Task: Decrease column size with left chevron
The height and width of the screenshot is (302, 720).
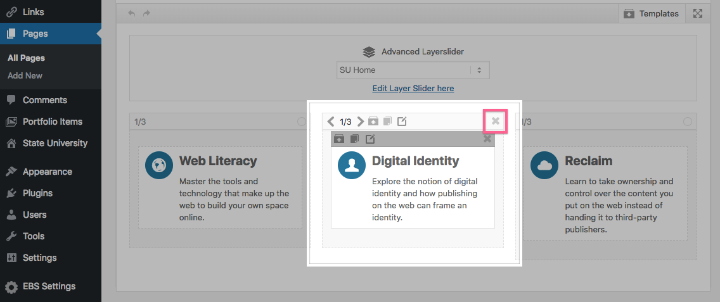Action: [x=331, y=121]
